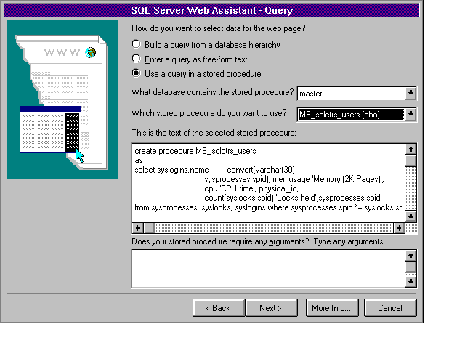Click the 'from sysprocesses, syslocks' line

(x=268, y=208)
